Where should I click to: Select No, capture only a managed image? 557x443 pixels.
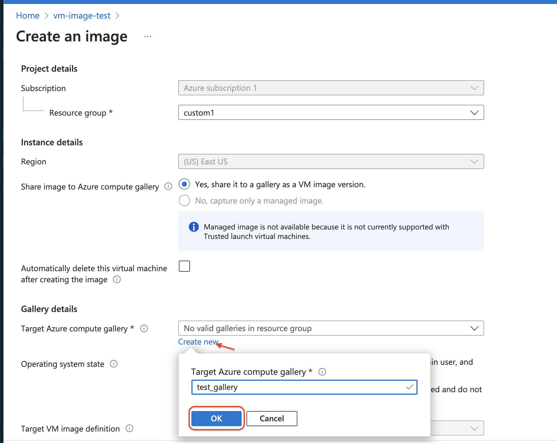coord(184,200)
